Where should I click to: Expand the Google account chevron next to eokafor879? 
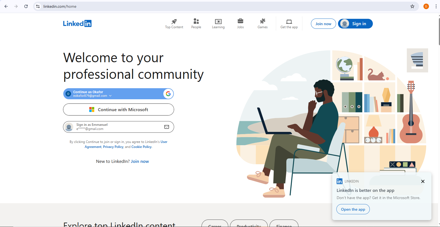110,96
